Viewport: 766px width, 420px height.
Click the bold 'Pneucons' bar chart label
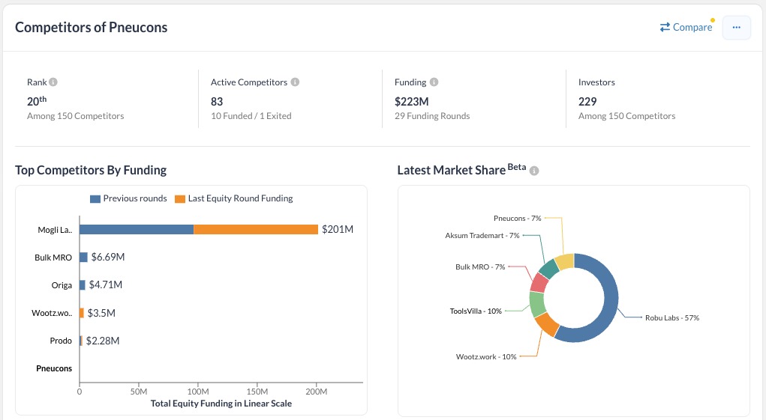tap(54, 368)
